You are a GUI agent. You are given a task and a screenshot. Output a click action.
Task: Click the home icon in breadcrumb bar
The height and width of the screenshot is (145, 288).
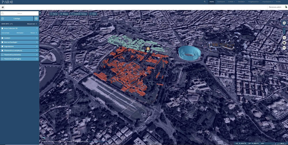click(x=3, y=7)
